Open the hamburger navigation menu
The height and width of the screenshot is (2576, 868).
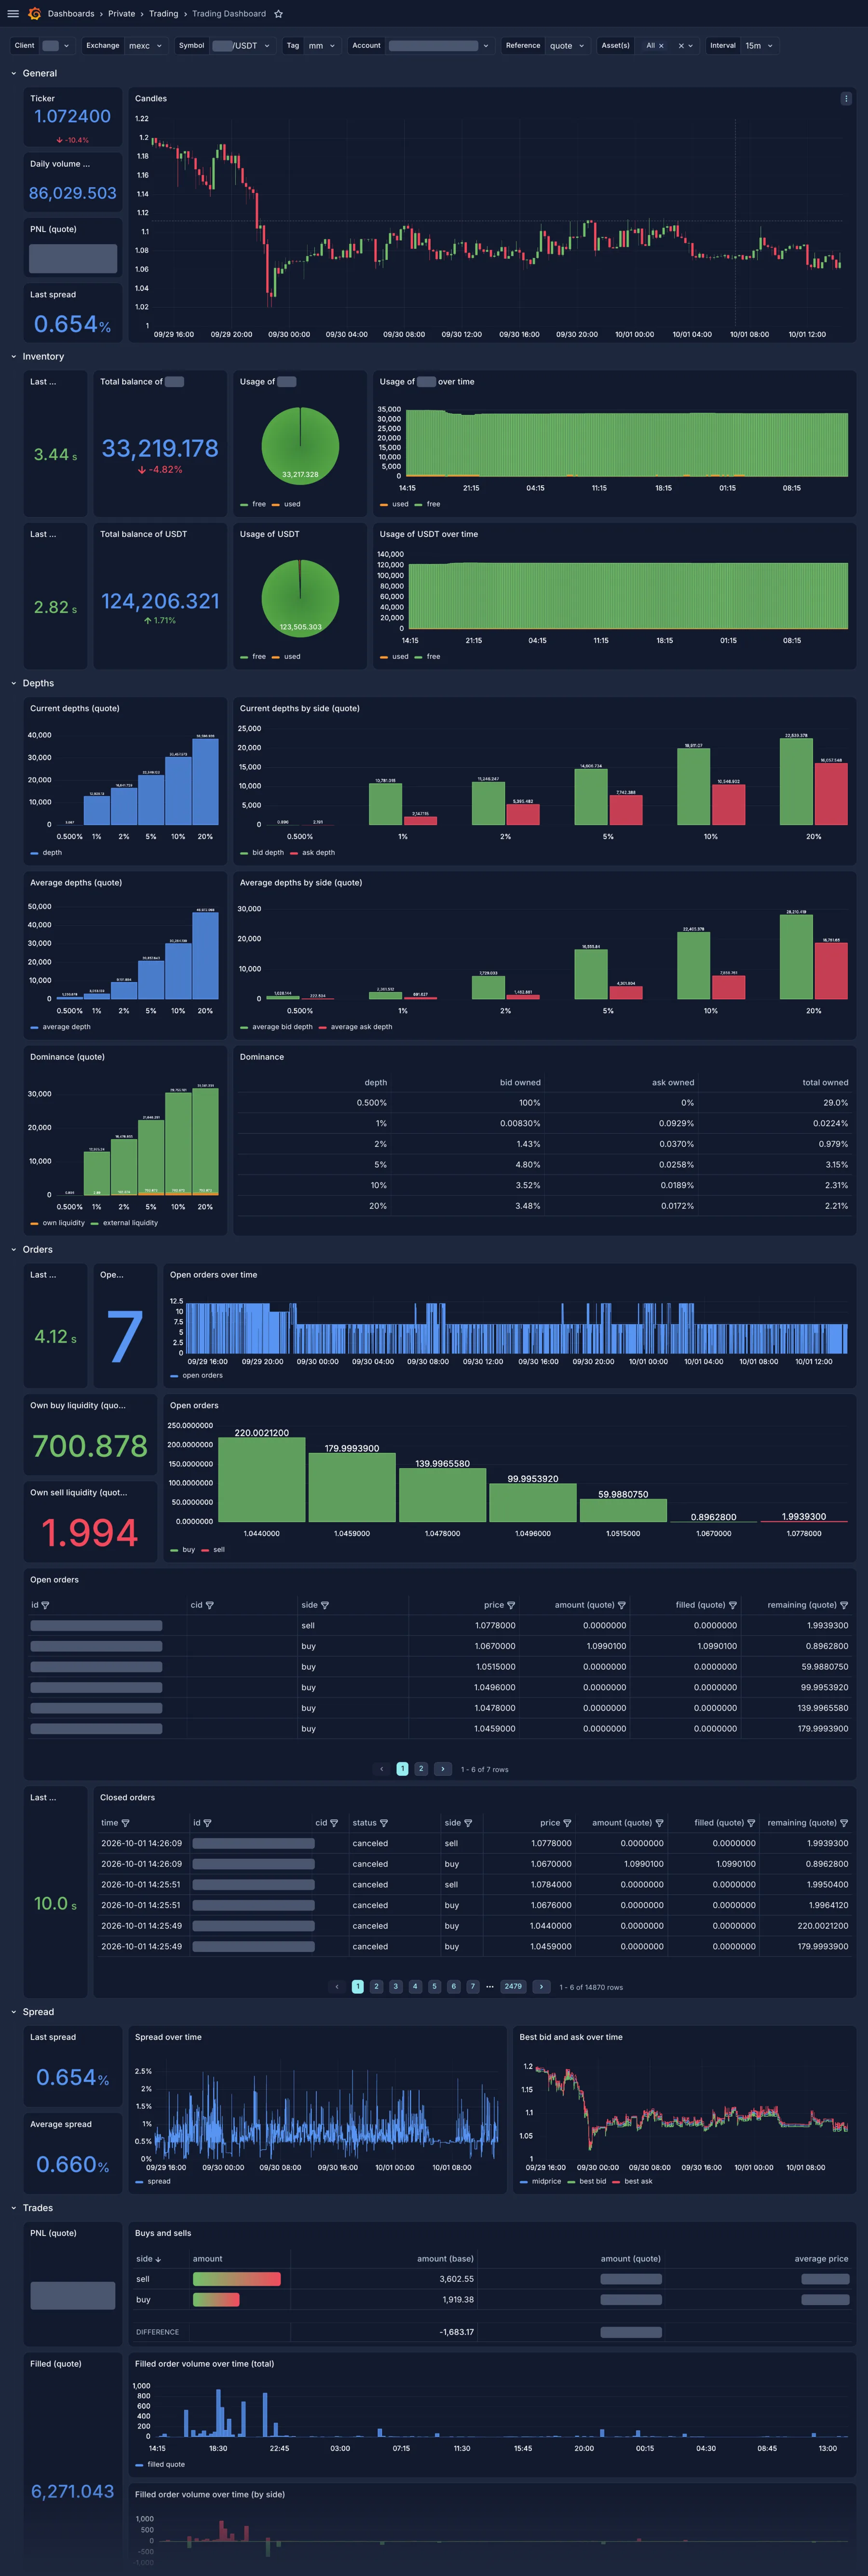coord(13,14)
